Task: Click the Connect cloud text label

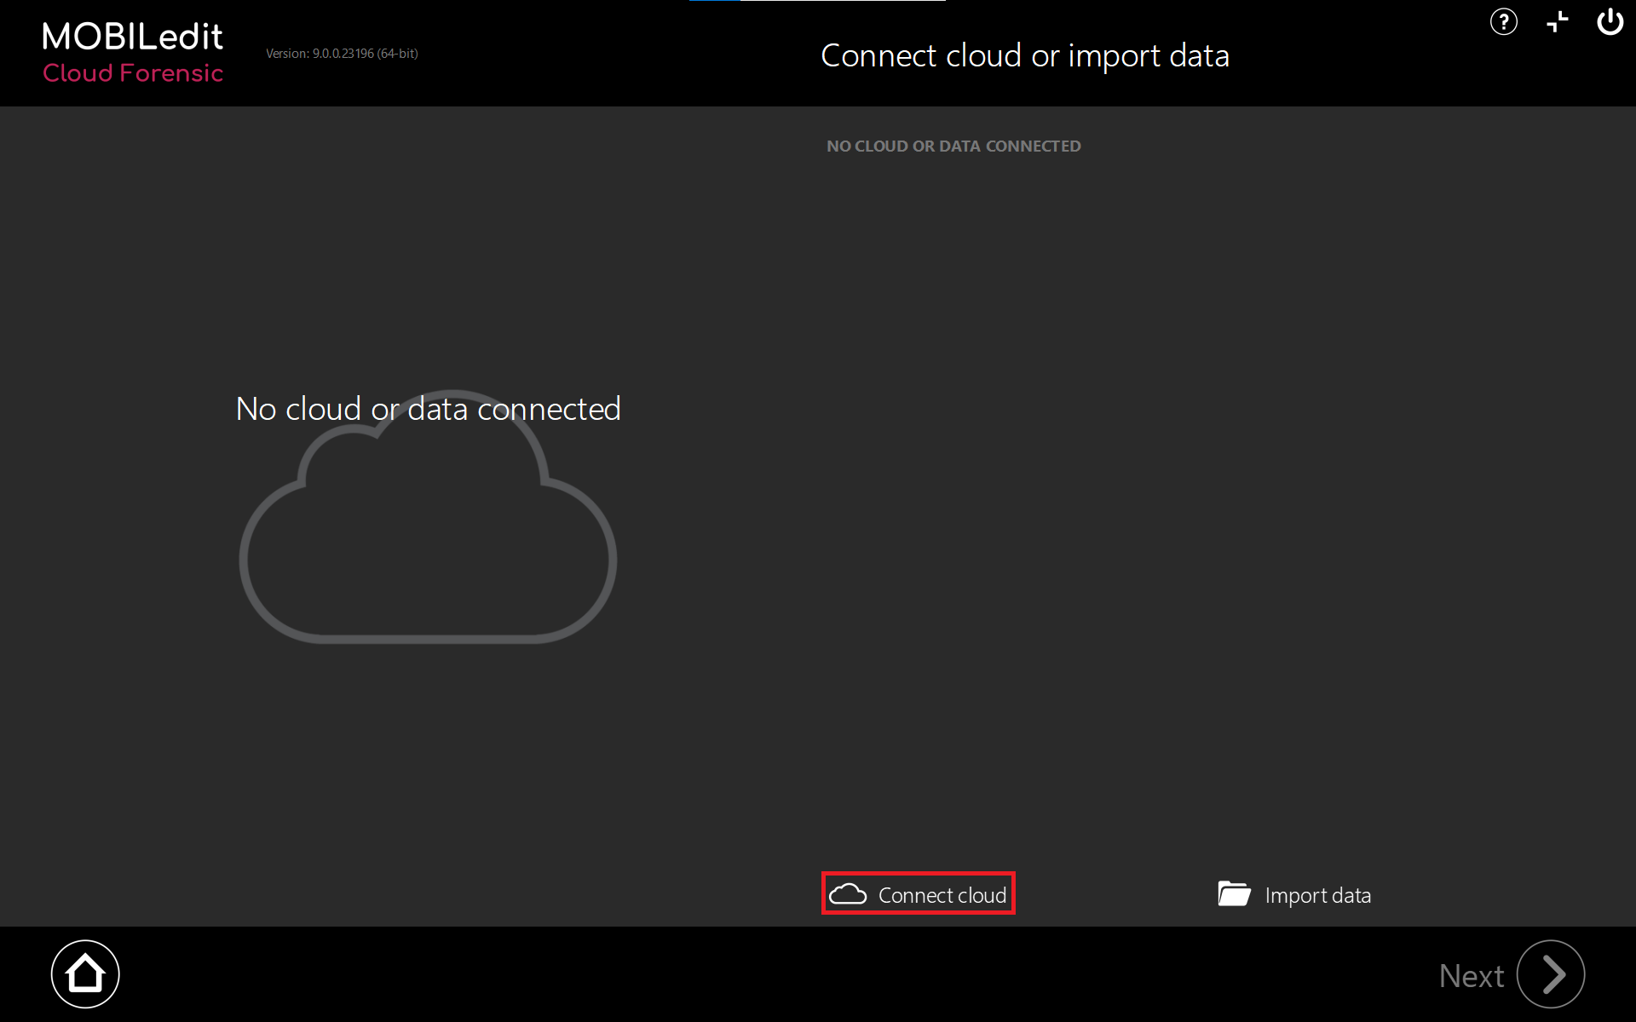Action: point(942,894)
